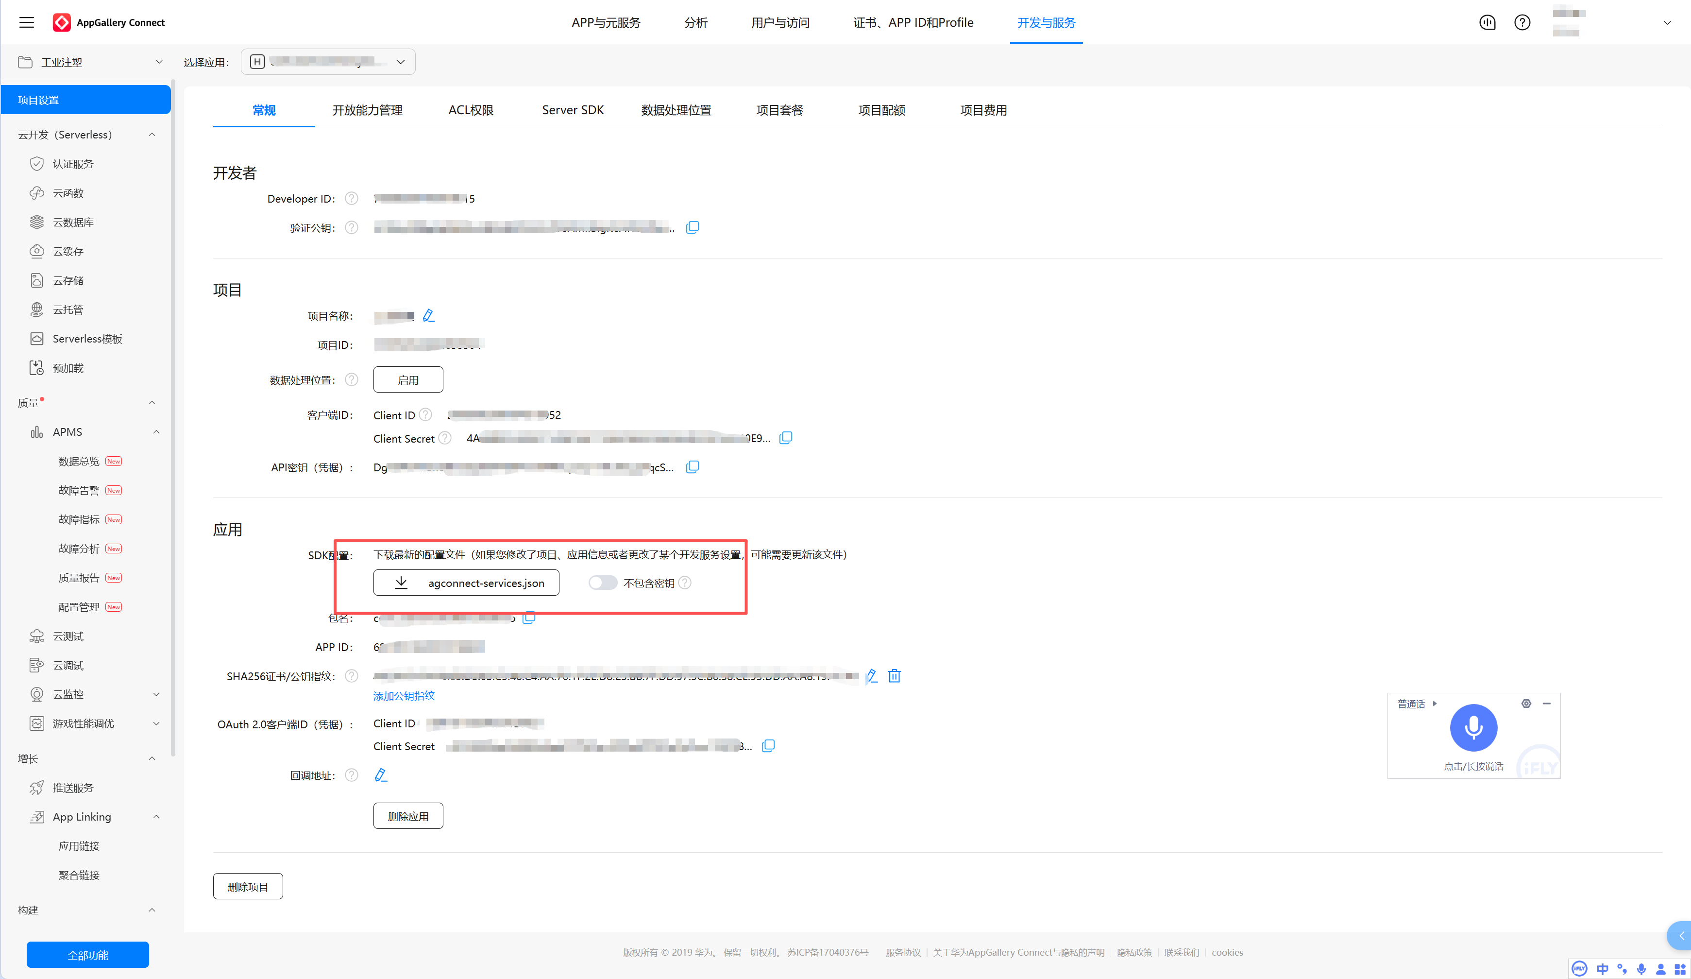Copy the project Client Secret under 客户端ID
Image resolution: width=1691 pixels, height=979 pixels.
786,438
